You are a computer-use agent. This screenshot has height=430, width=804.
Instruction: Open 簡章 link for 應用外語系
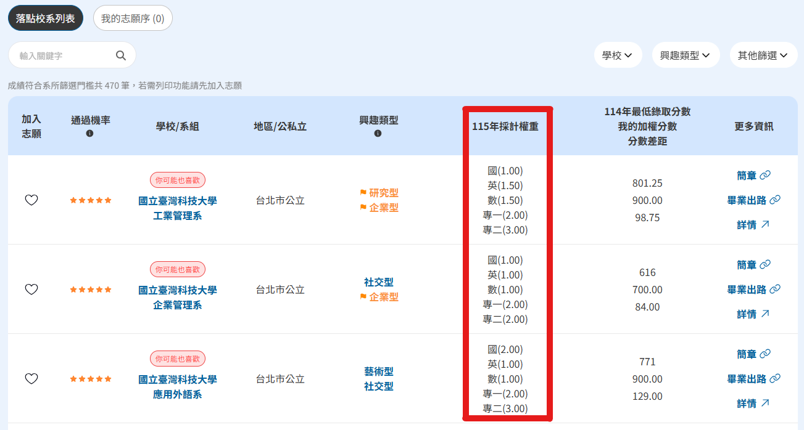pyautogui.click(x=753, y=354)
